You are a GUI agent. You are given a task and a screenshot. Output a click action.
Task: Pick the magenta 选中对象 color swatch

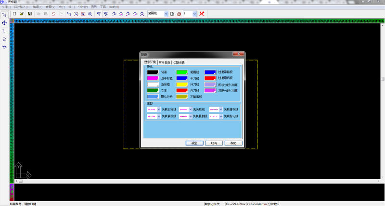[153, 78]
